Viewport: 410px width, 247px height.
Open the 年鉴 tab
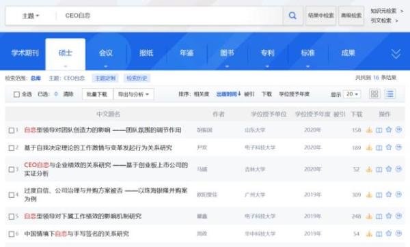pyautogui.click(x=187, y=53)
